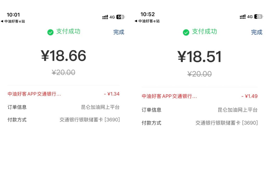Tap 完成 on the ¥18.66 payment screen
Viewport: 266px width, 177px height.
119,32
